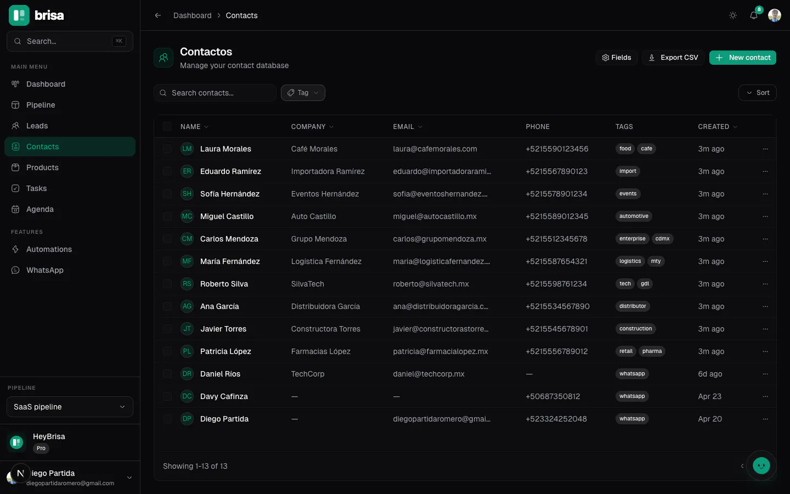790x494 pixels.
Task: Go back using the arrow icon
Action: (x=158, y=15)
